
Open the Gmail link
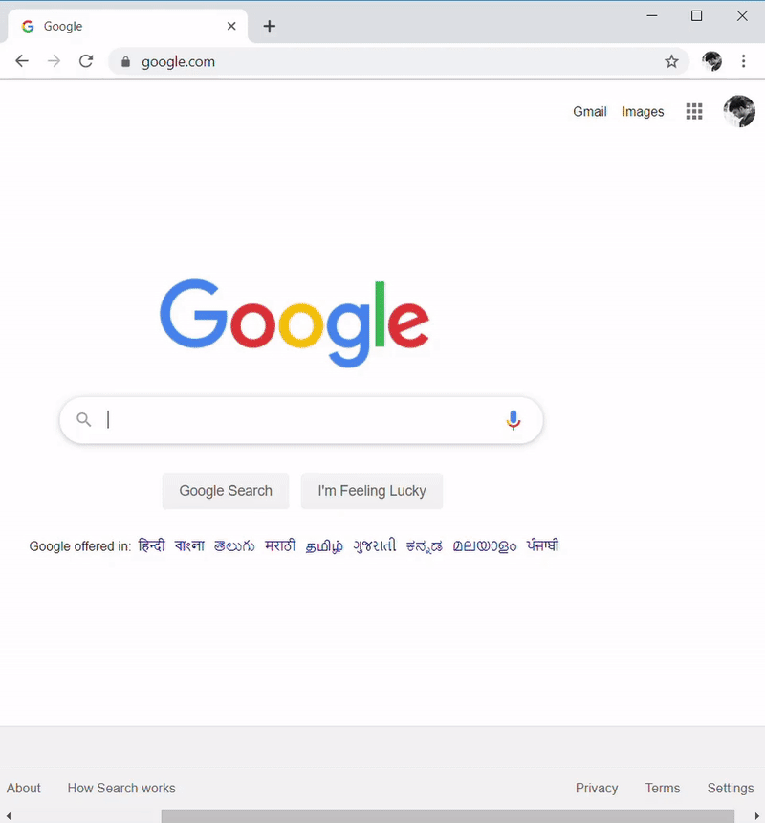[589, 111]
